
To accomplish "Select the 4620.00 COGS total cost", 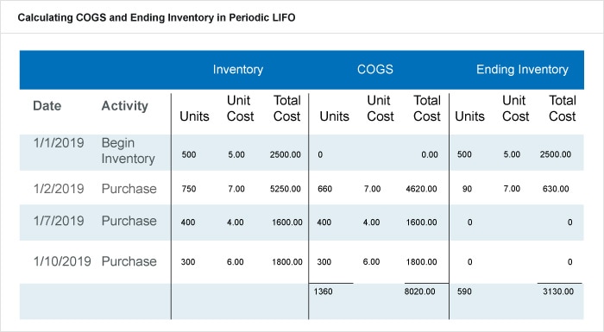I will coord(421,189).
